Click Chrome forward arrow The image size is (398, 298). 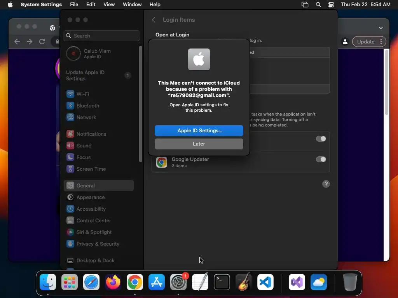click(x=30, y=42)
